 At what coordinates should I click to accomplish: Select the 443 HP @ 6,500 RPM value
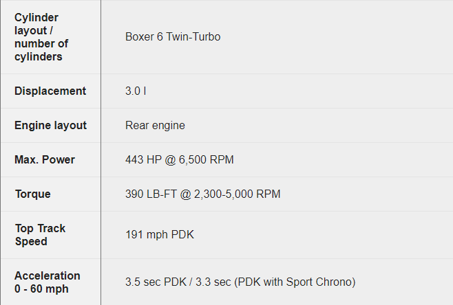(180, 159)
